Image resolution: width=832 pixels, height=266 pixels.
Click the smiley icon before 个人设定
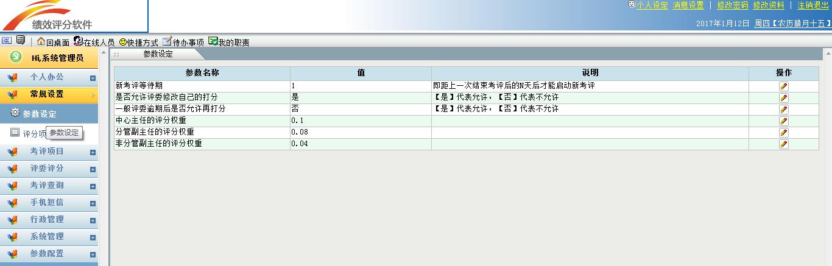(x=632, y=4)
